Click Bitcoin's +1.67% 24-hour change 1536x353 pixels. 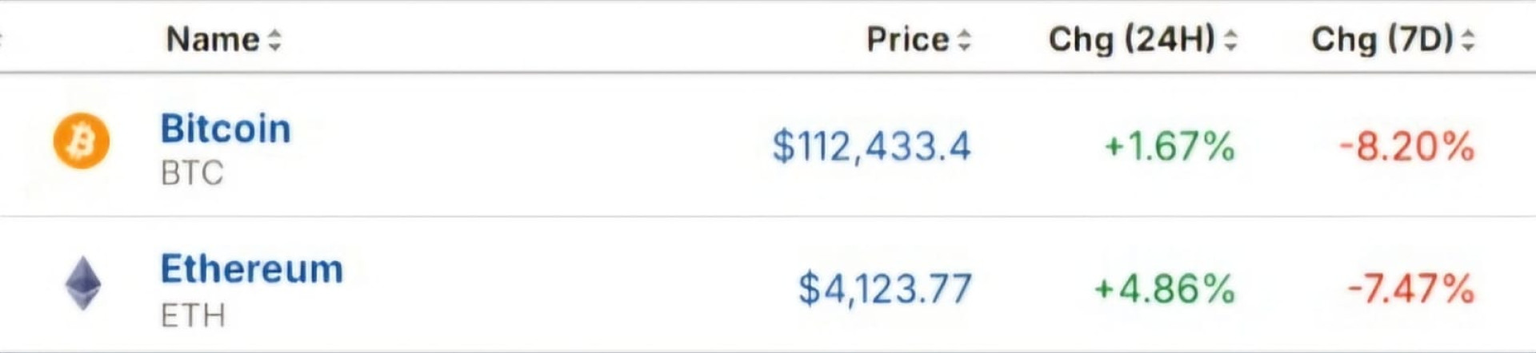pos(1169,146)
